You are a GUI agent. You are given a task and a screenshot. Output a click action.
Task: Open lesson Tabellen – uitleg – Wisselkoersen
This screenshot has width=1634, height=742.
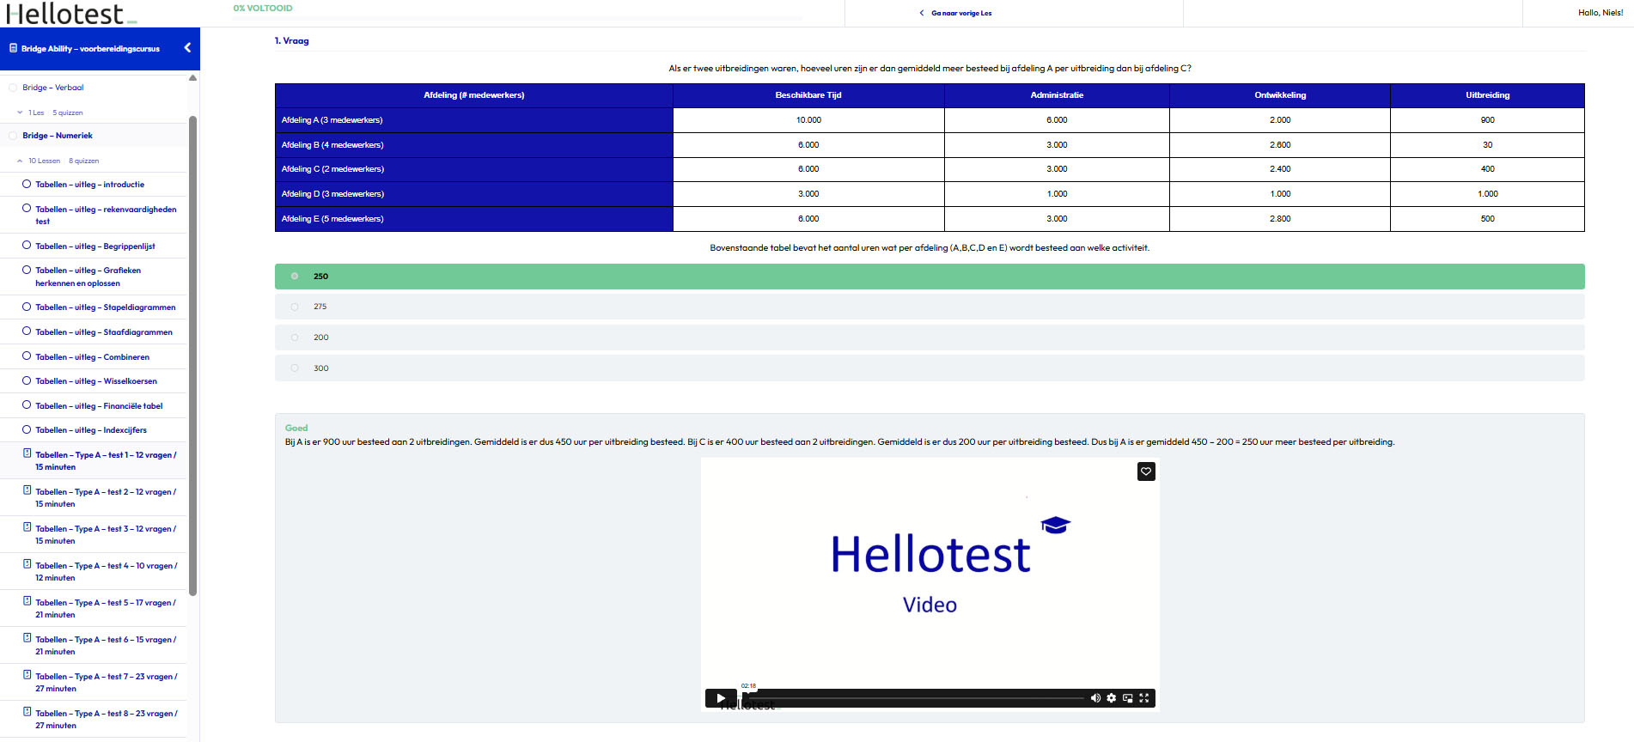pos(95,381)
